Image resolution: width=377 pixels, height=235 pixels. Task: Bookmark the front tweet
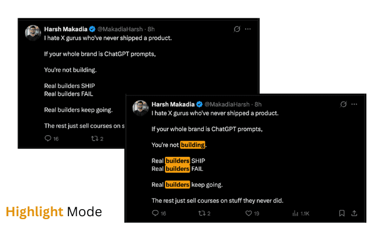(342, 213)
